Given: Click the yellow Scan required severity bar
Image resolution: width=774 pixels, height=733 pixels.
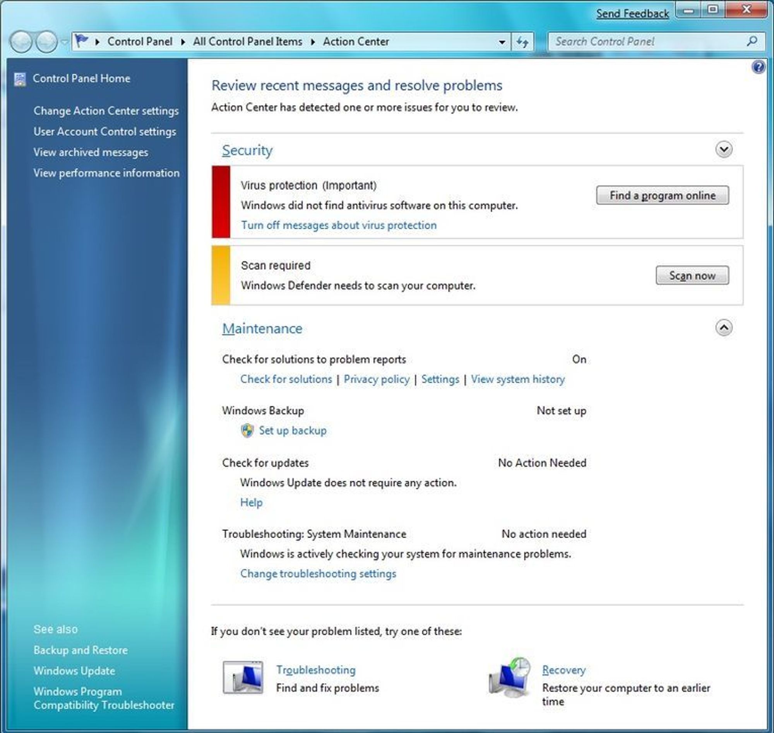Looking at the screenshot, I should coord(221,275).
